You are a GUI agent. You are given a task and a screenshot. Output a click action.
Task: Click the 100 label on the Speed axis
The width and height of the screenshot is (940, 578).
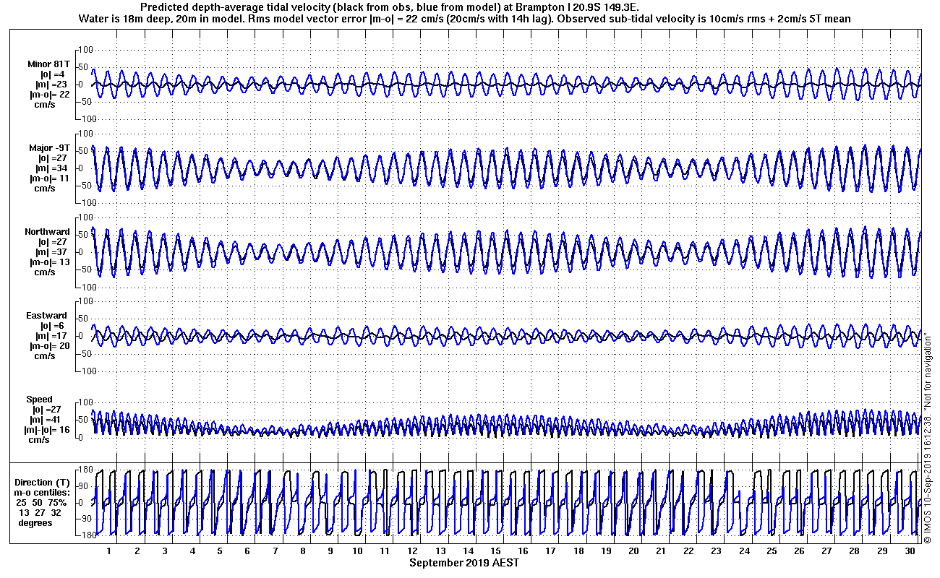coord(86,402)
